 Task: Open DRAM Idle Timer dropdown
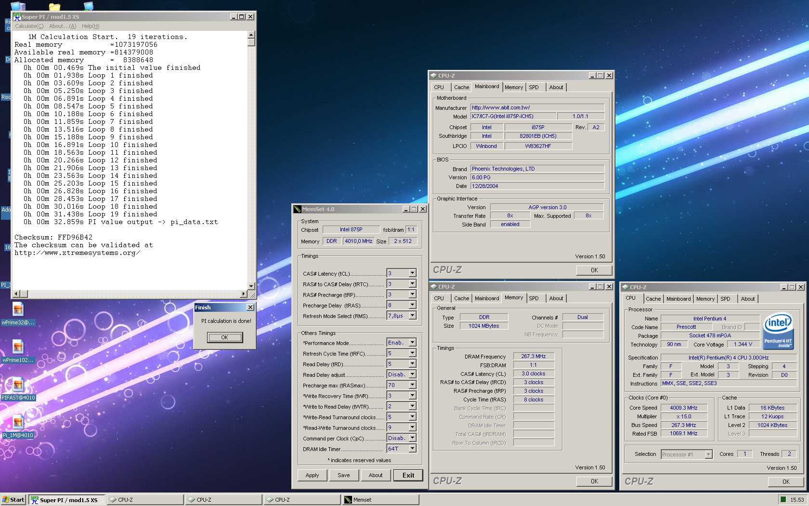pos(412,449)
